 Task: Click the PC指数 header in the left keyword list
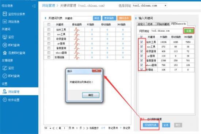[x=91, y=25]
